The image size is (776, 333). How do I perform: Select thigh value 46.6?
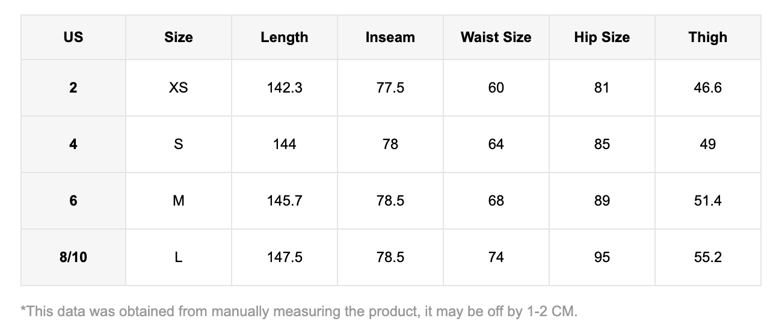pyautogui.click(x=708, y=88)
